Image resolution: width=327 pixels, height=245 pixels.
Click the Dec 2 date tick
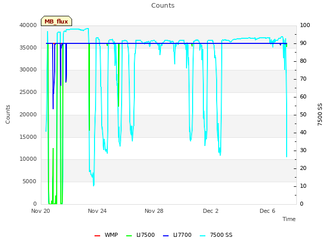click(211, 211)
